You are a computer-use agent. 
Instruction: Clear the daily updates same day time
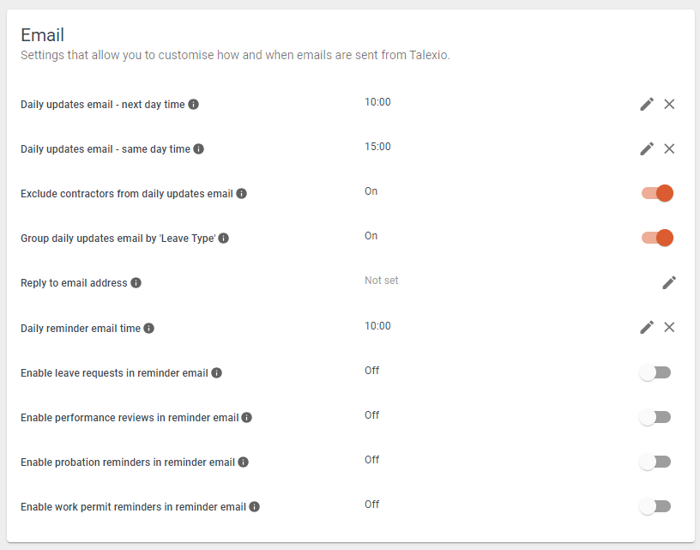pos(670,148)
